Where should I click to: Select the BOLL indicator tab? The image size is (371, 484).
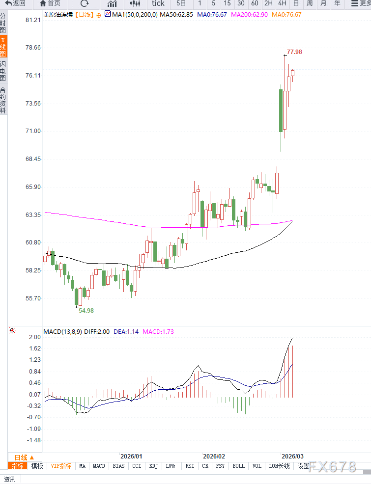coord(238,466)
